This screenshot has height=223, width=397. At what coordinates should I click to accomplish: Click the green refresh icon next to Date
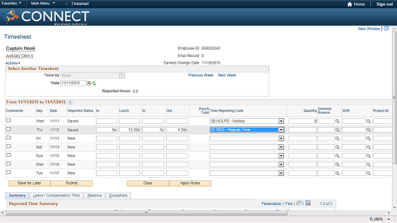tap(94, 84)
